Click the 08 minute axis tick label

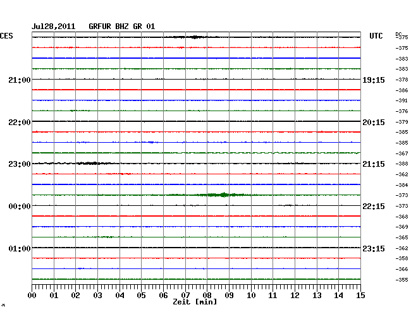(x=207, y=296)
